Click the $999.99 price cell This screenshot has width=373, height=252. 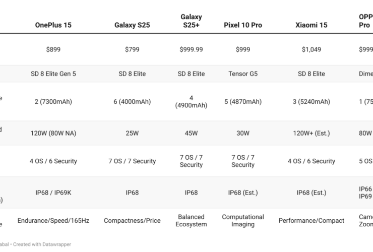(191, 49)
